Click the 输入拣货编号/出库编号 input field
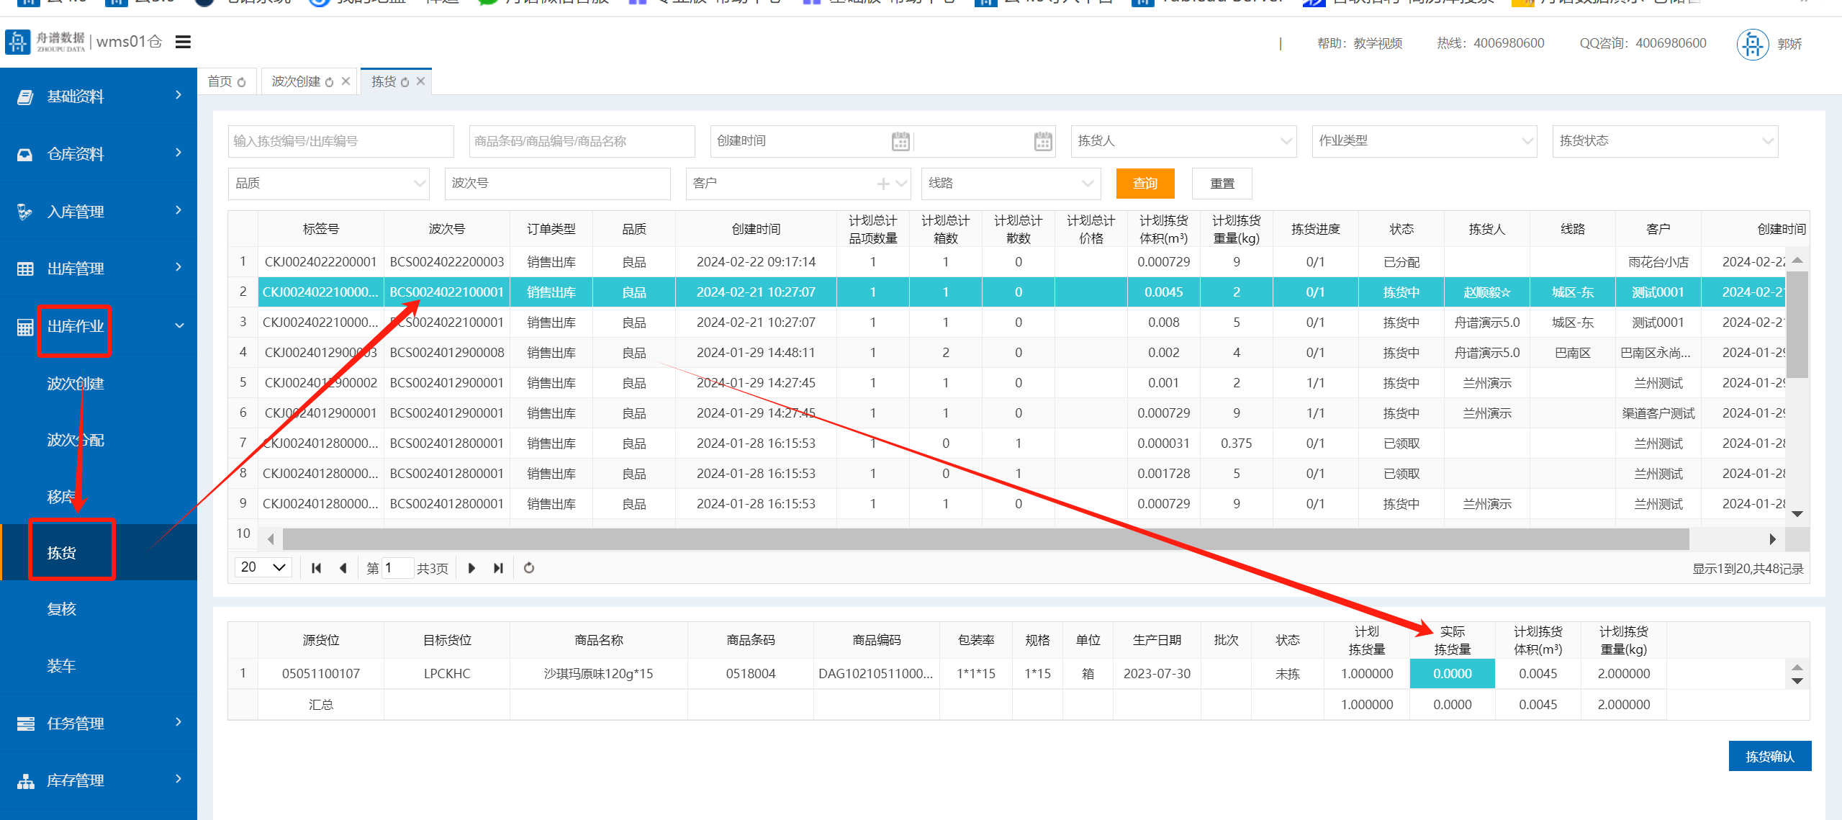1842x820 pixels. tap(340, 141)
